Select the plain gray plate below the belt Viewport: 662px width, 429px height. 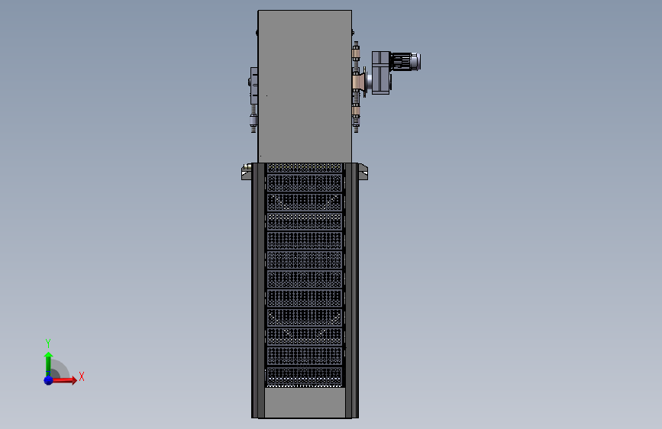(x=305, y=403)
